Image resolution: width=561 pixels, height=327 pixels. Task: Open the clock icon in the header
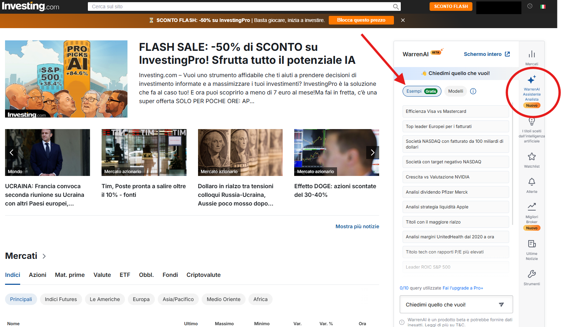click(530, 6)
